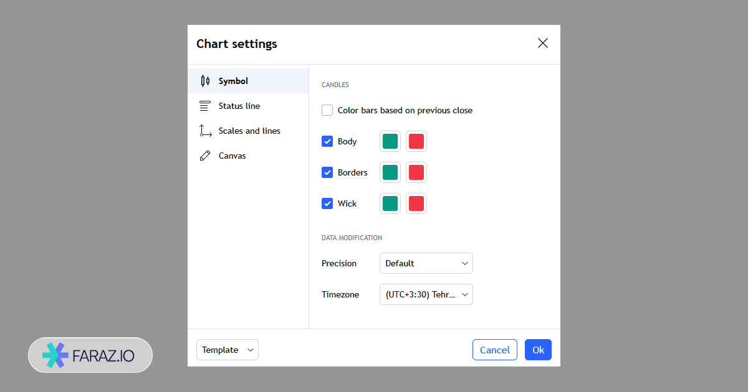Image resolution: width=748 pixels, height=392 pixels.
Task: Enable Color bars based on previous close
Action: pyautogui.click(x=327, y=110)
